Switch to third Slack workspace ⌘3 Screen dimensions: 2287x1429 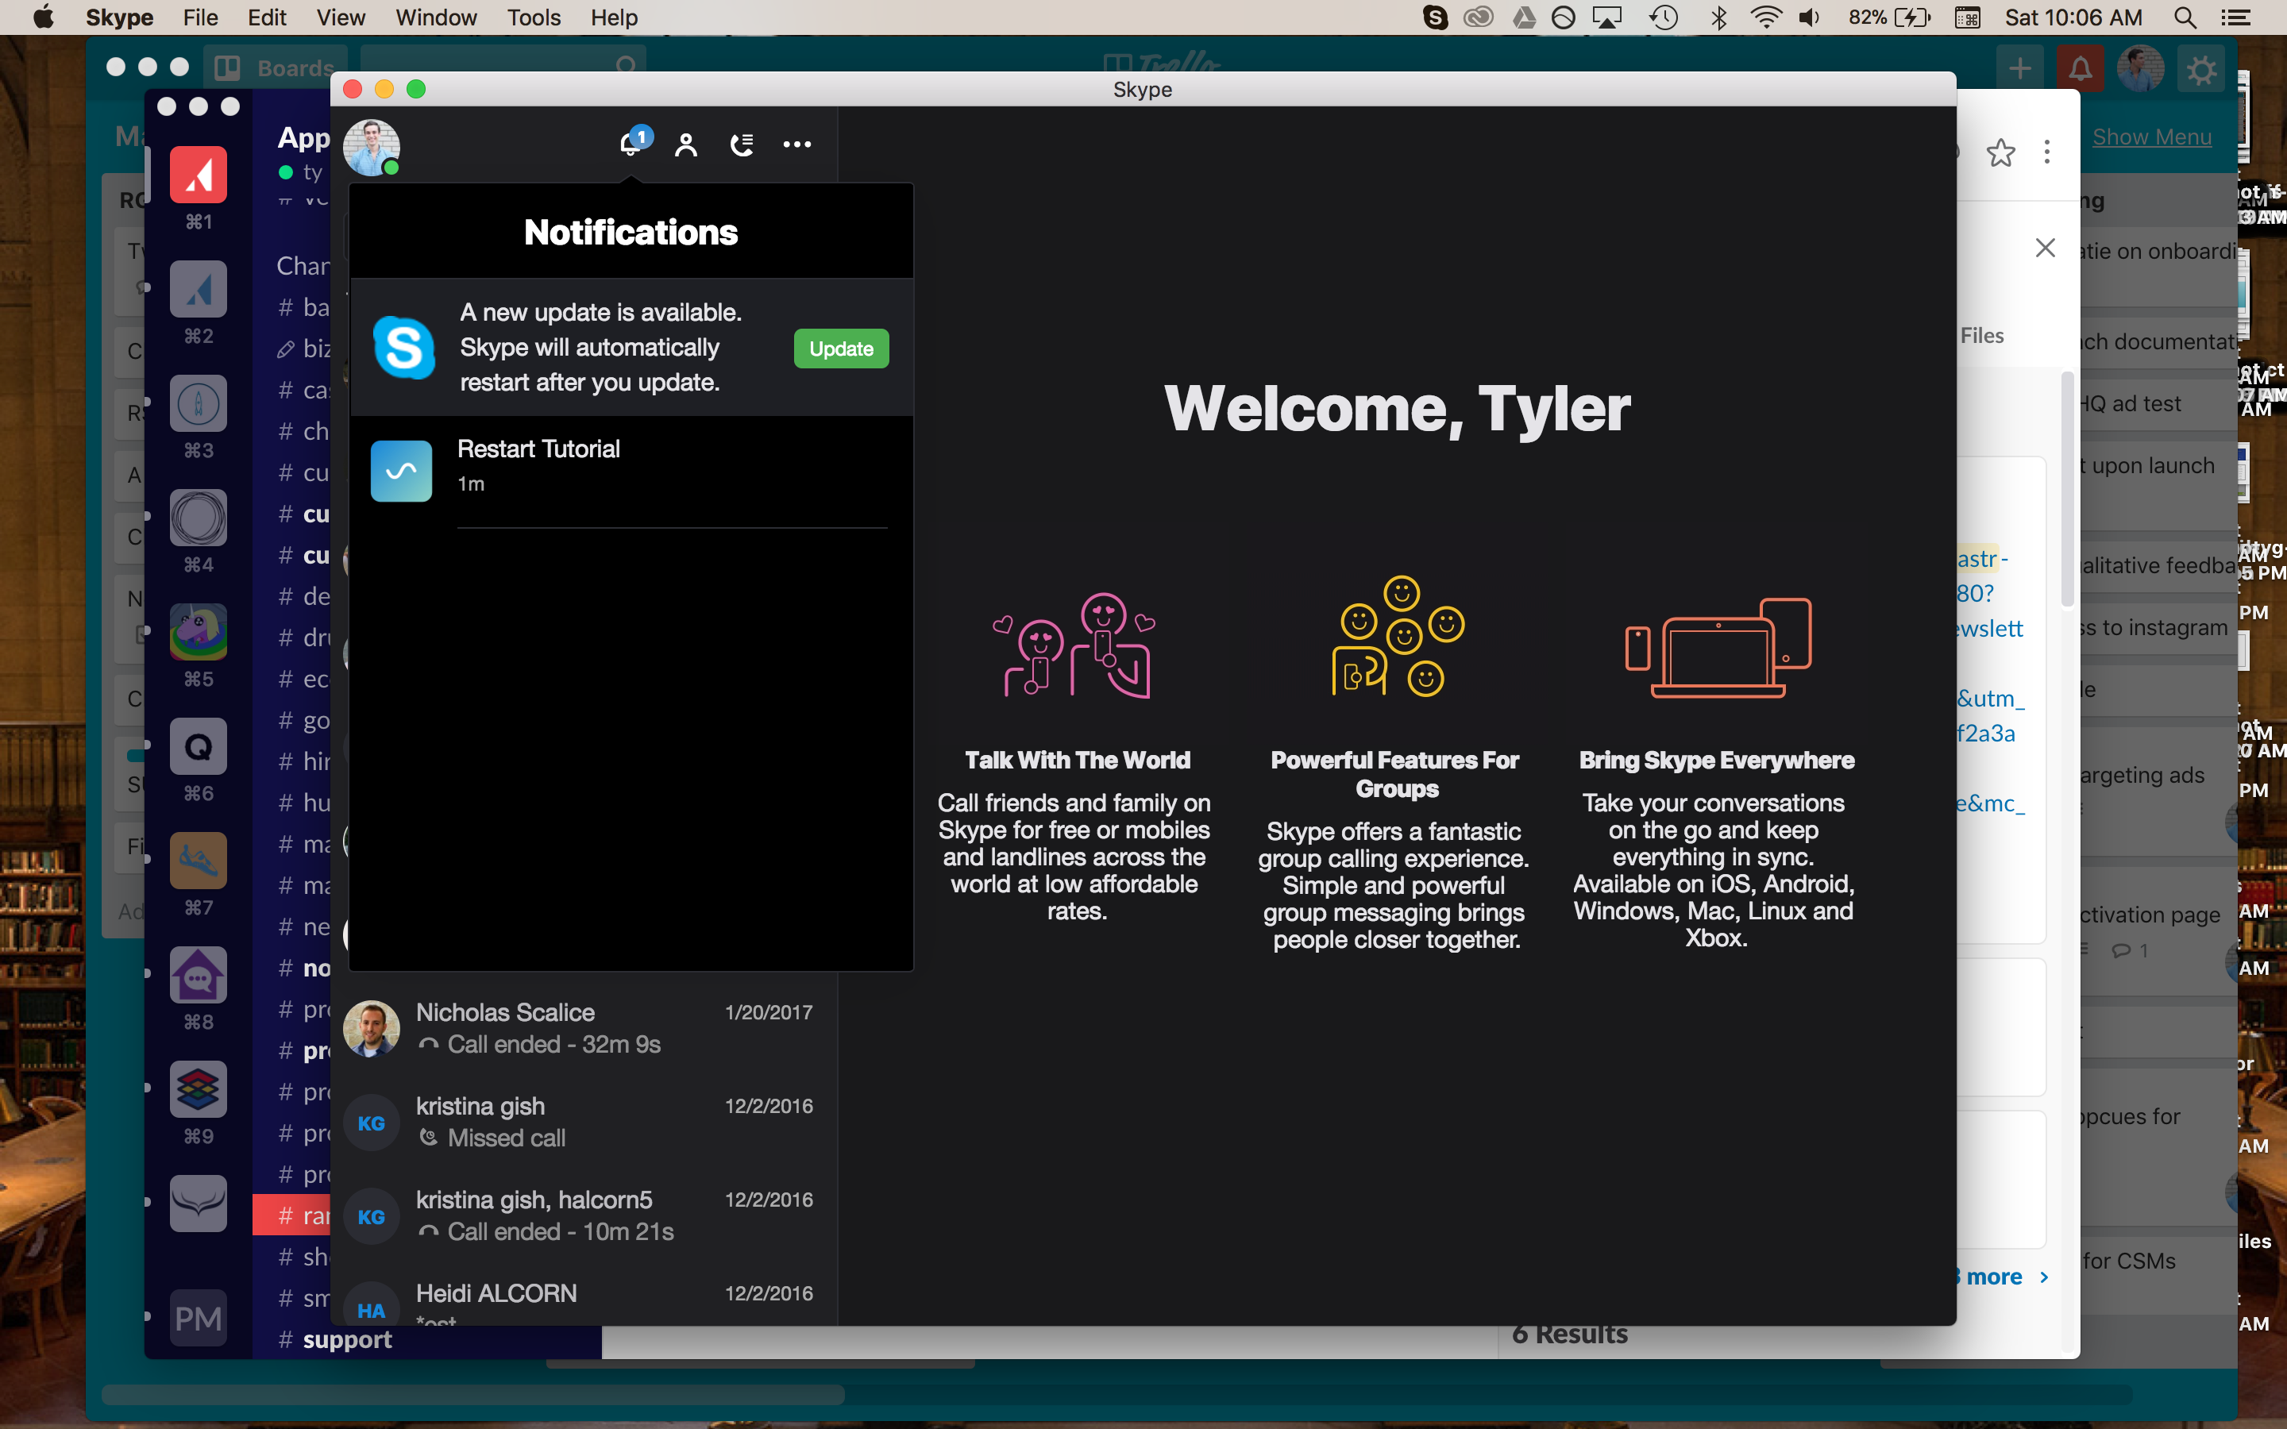coord(198,403)
